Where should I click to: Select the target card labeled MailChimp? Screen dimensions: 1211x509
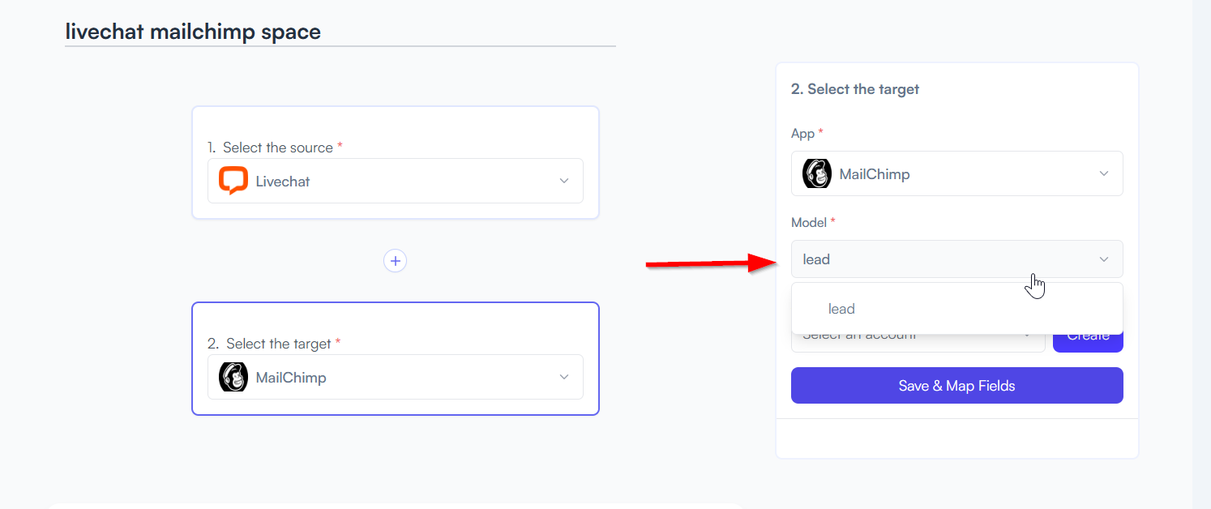pyautogui.click(x=396, y=359)
